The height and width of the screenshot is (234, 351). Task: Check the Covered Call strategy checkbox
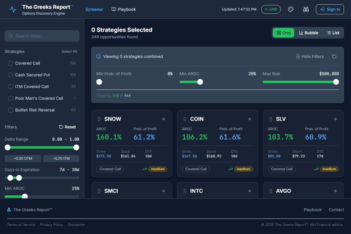[10, 63]
